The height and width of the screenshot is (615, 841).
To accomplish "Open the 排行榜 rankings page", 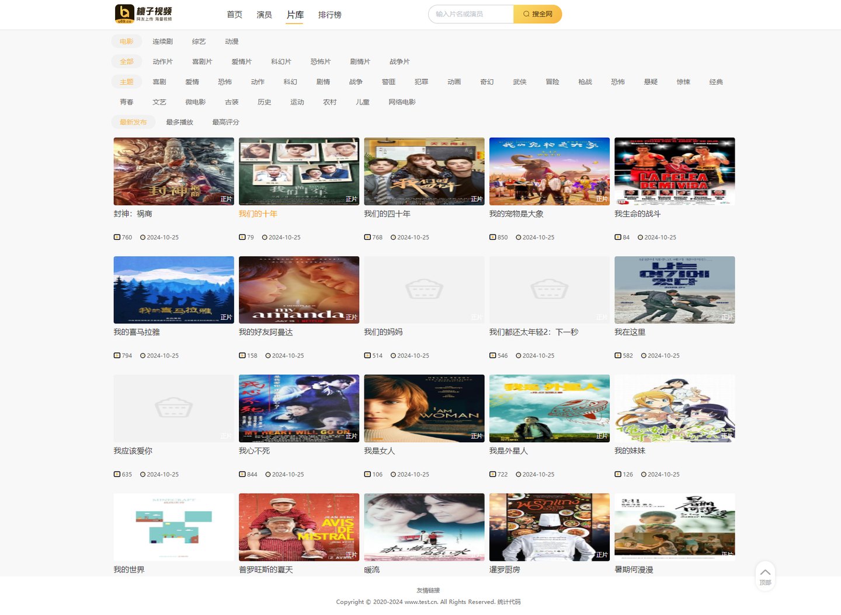I will pyautogui.click(x=330, y=15).
